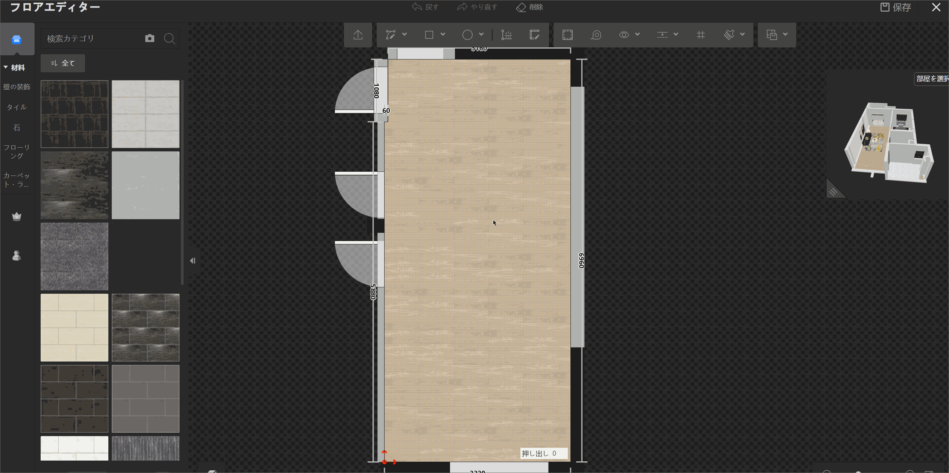Click the edit area pencil tool icon
949x473 pixels.
click(534, 35)
